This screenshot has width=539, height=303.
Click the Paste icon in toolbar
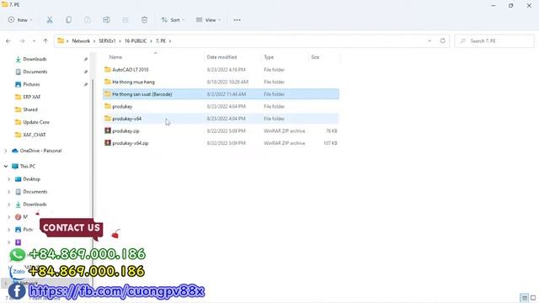(x=88, y=20)
